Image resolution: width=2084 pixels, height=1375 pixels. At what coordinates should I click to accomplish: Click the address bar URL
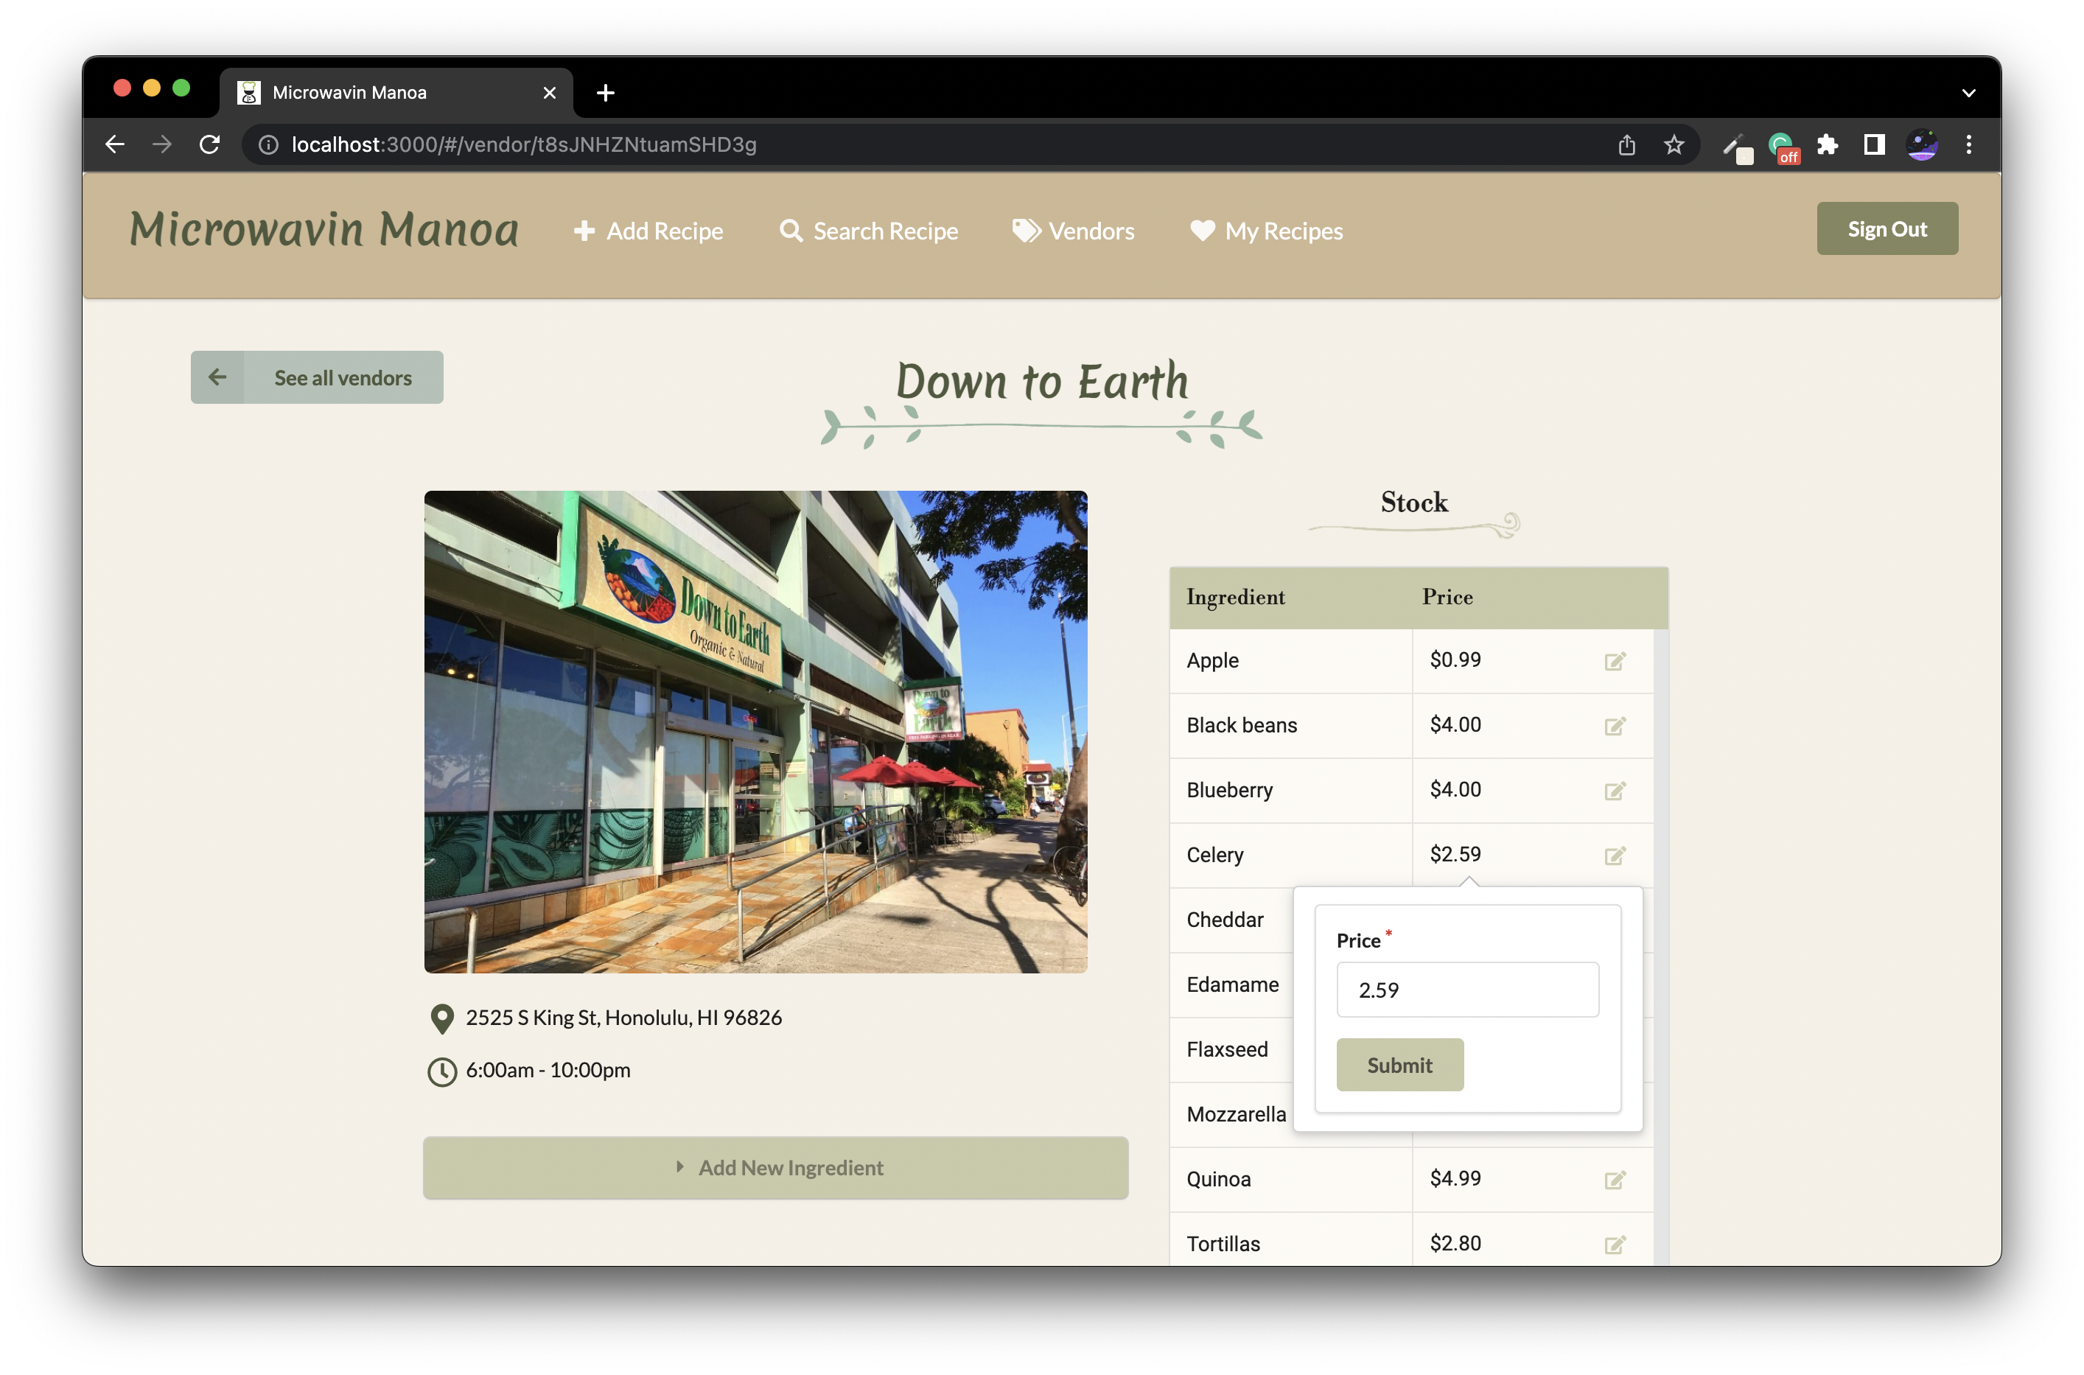click(x=524, y=144)
